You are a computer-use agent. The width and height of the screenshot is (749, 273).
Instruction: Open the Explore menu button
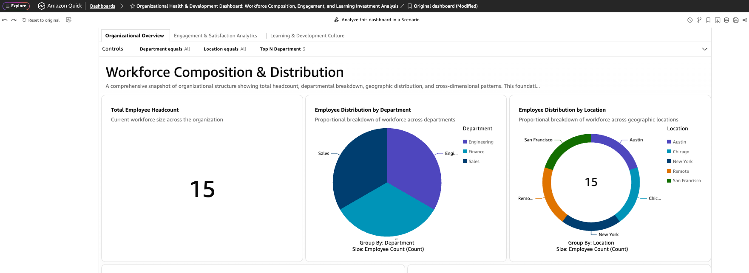point(16,6)
